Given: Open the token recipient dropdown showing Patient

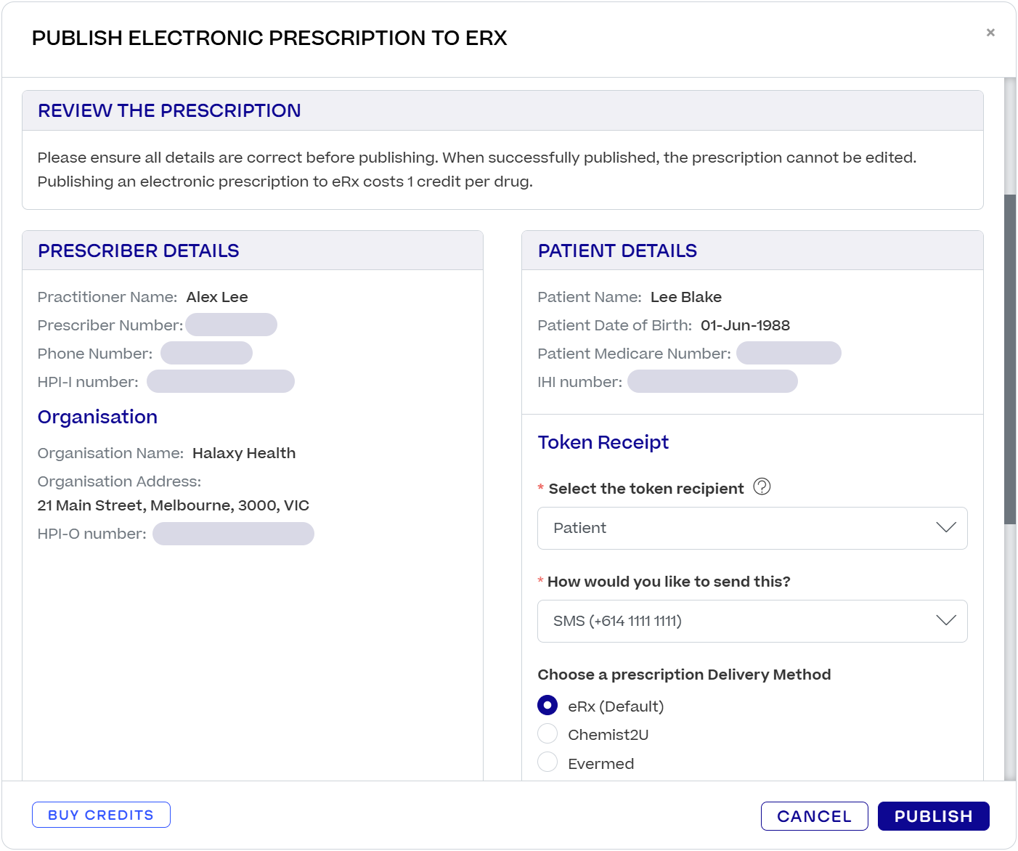Looking at the screenshot, I should click(x=752, y=528).
